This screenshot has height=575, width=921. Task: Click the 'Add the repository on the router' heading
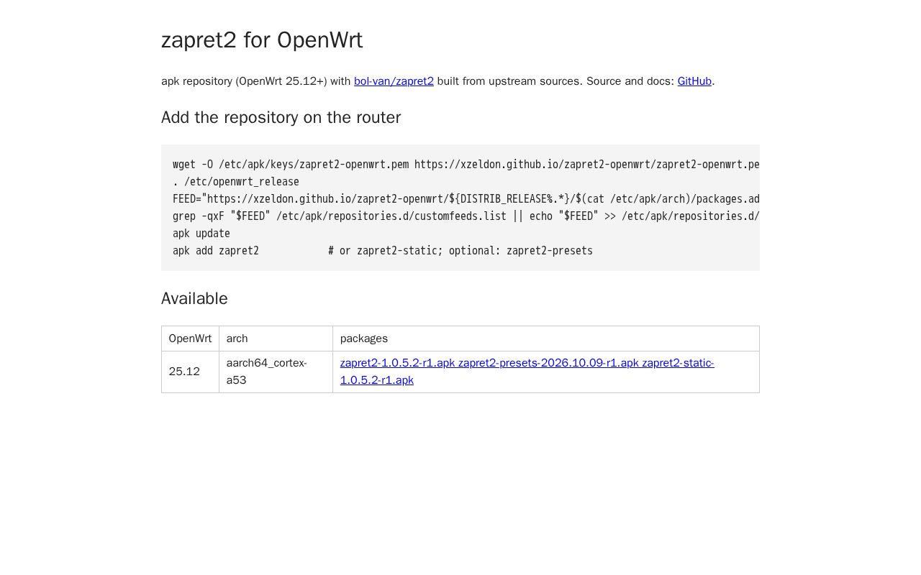281,117
